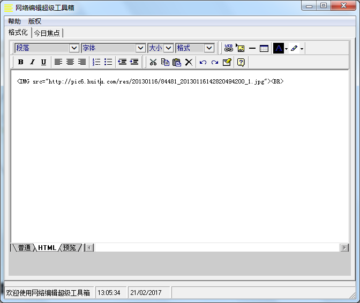Click 欢迎使用网络编辑超级工具箱 status text

[48, 293]
